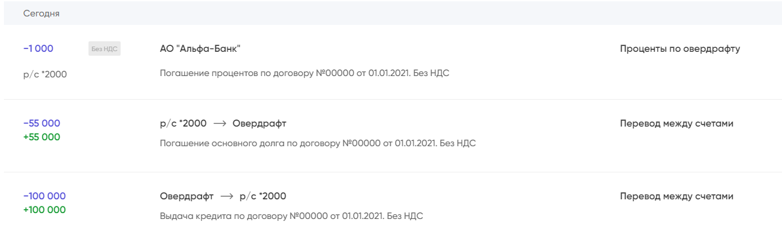The height and width of the screenshot is (238, 782).
Task: Click the +100 000 credit amount
Action: 45,210
